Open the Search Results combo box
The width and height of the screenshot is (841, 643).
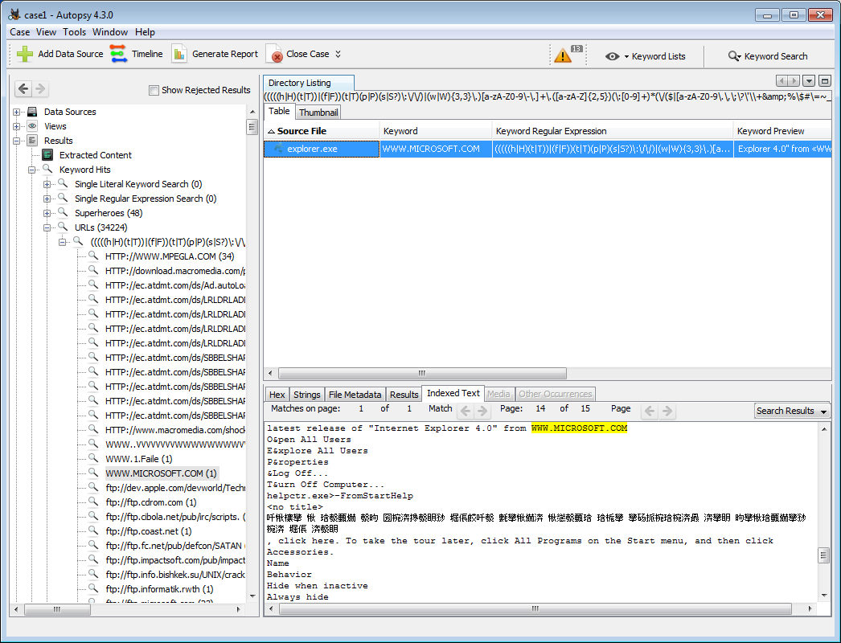(792, 411)
